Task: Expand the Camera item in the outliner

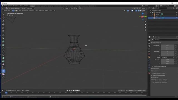Action: [x=152, y=14]
